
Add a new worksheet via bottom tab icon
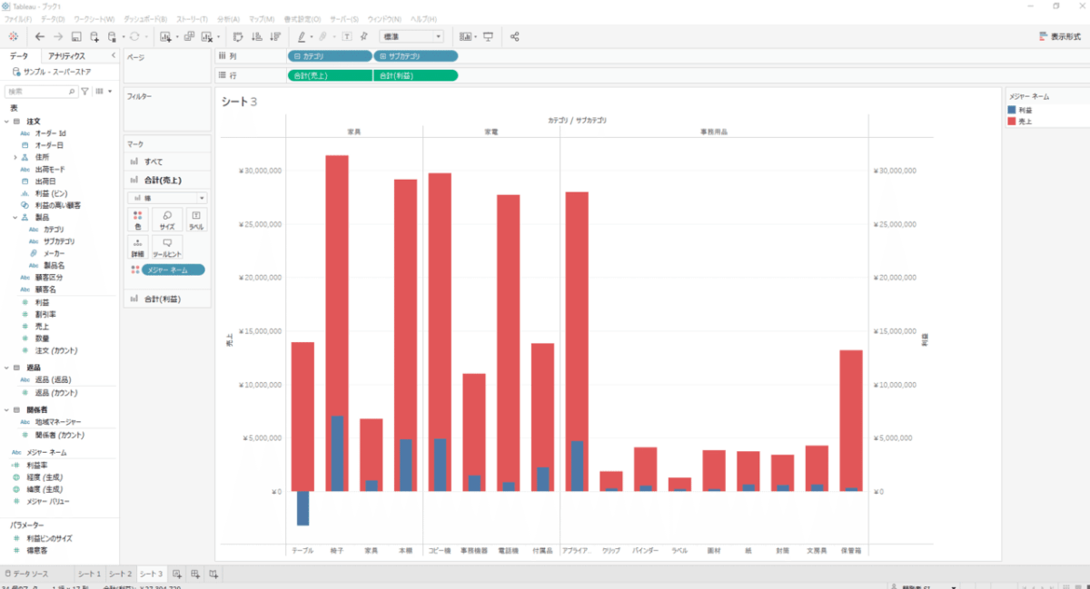178,574
